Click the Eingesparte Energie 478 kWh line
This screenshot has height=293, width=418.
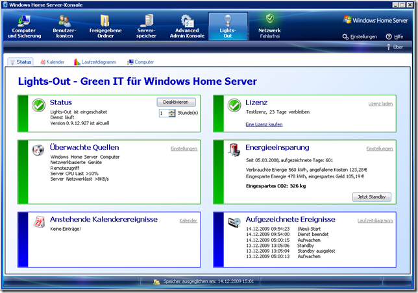pyautogui.click(x=305, y=176)
